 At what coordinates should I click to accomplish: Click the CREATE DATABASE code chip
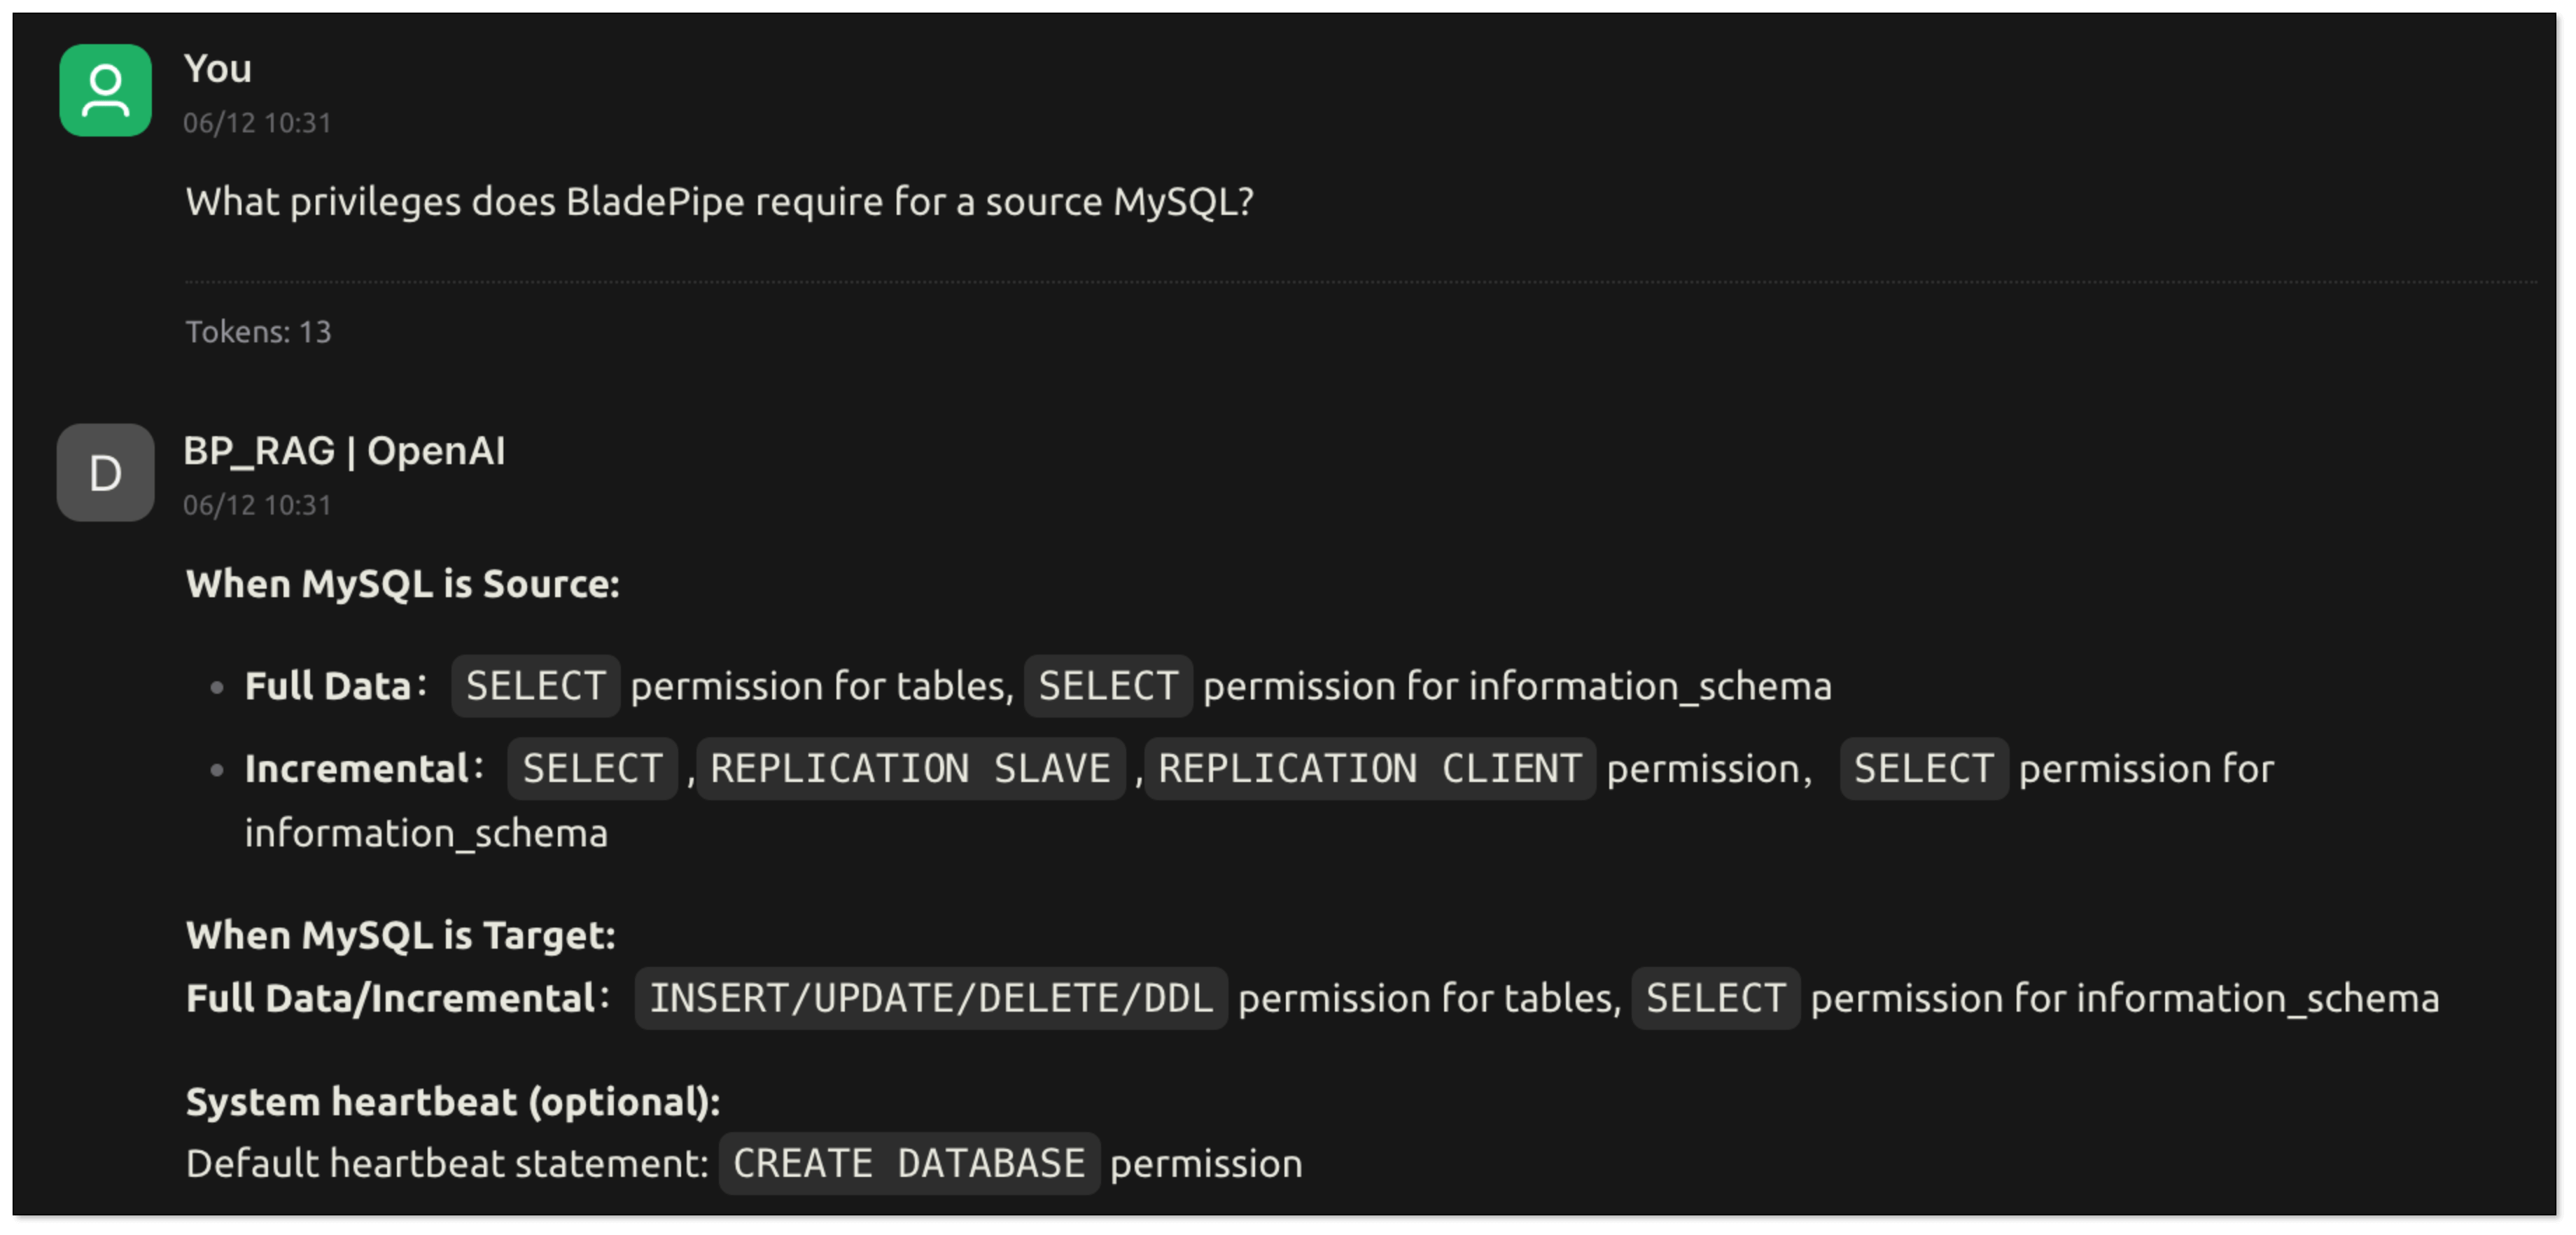[908, 1163]
